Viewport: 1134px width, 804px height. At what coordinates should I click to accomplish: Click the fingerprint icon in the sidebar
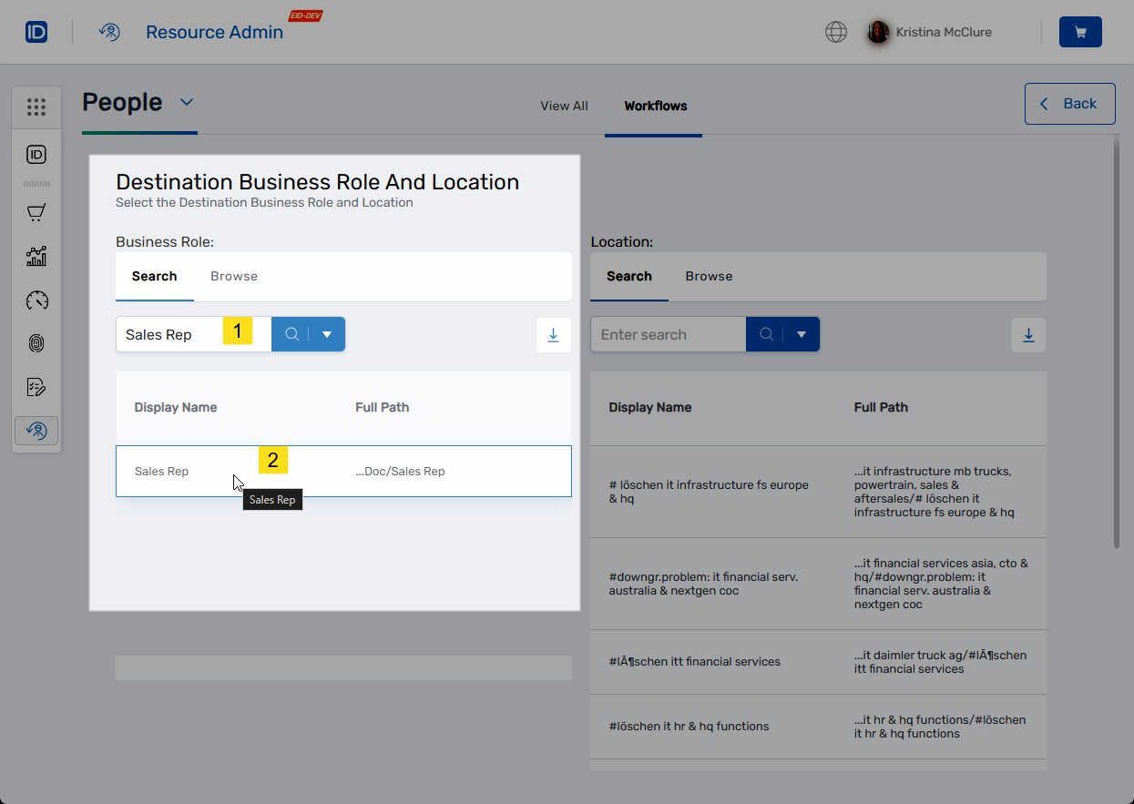(36, 343)
